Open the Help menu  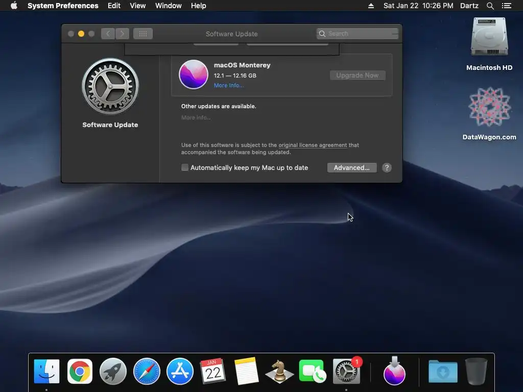pos(198,6)
